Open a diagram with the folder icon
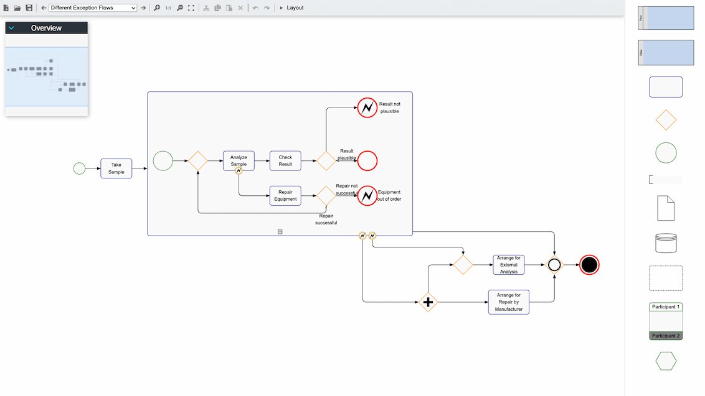Image resolution: width=705 pixels, height=396 pixels. click(17, 7)
